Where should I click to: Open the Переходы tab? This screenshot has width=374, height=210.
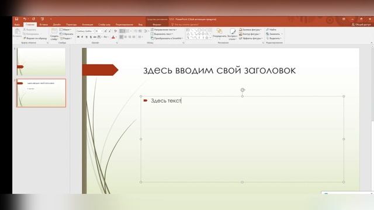[71, 24]
